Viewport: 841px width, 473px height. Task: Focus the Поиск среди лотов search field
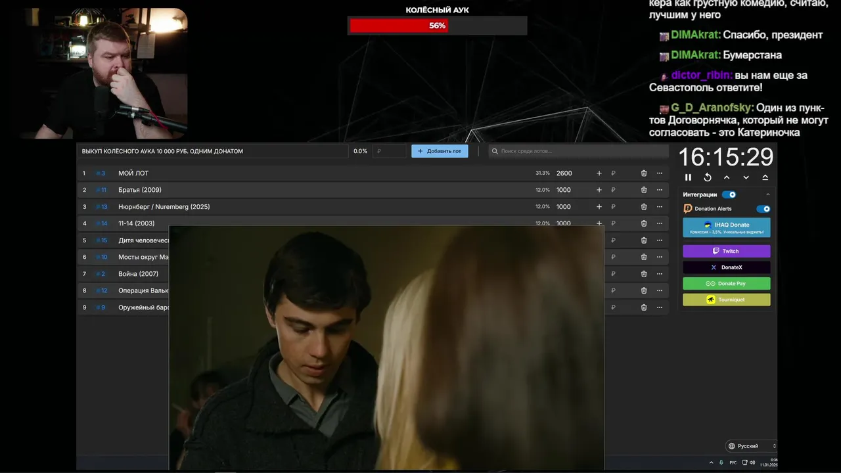click(578, 151)
